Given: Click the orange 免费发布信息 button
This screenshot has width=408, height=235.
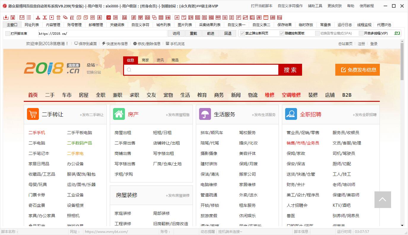Looking at the screenshot, I should [358, 70].
